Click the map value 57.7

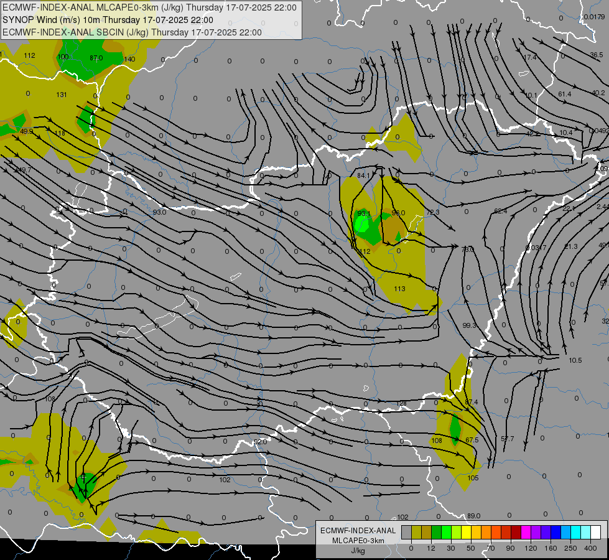[507, 439]
